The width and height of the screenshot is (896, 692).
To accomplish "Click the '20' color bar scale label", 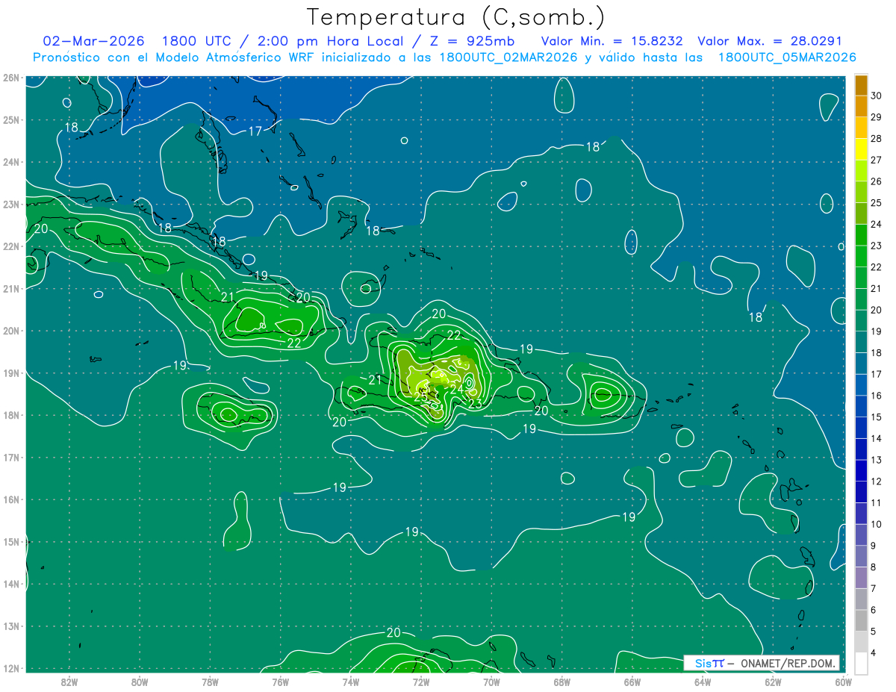I will click(x=877, y=310).
